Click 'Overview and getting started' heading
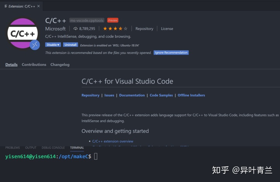The width and height of the screenshot is (280, 182). coord(115,131)
